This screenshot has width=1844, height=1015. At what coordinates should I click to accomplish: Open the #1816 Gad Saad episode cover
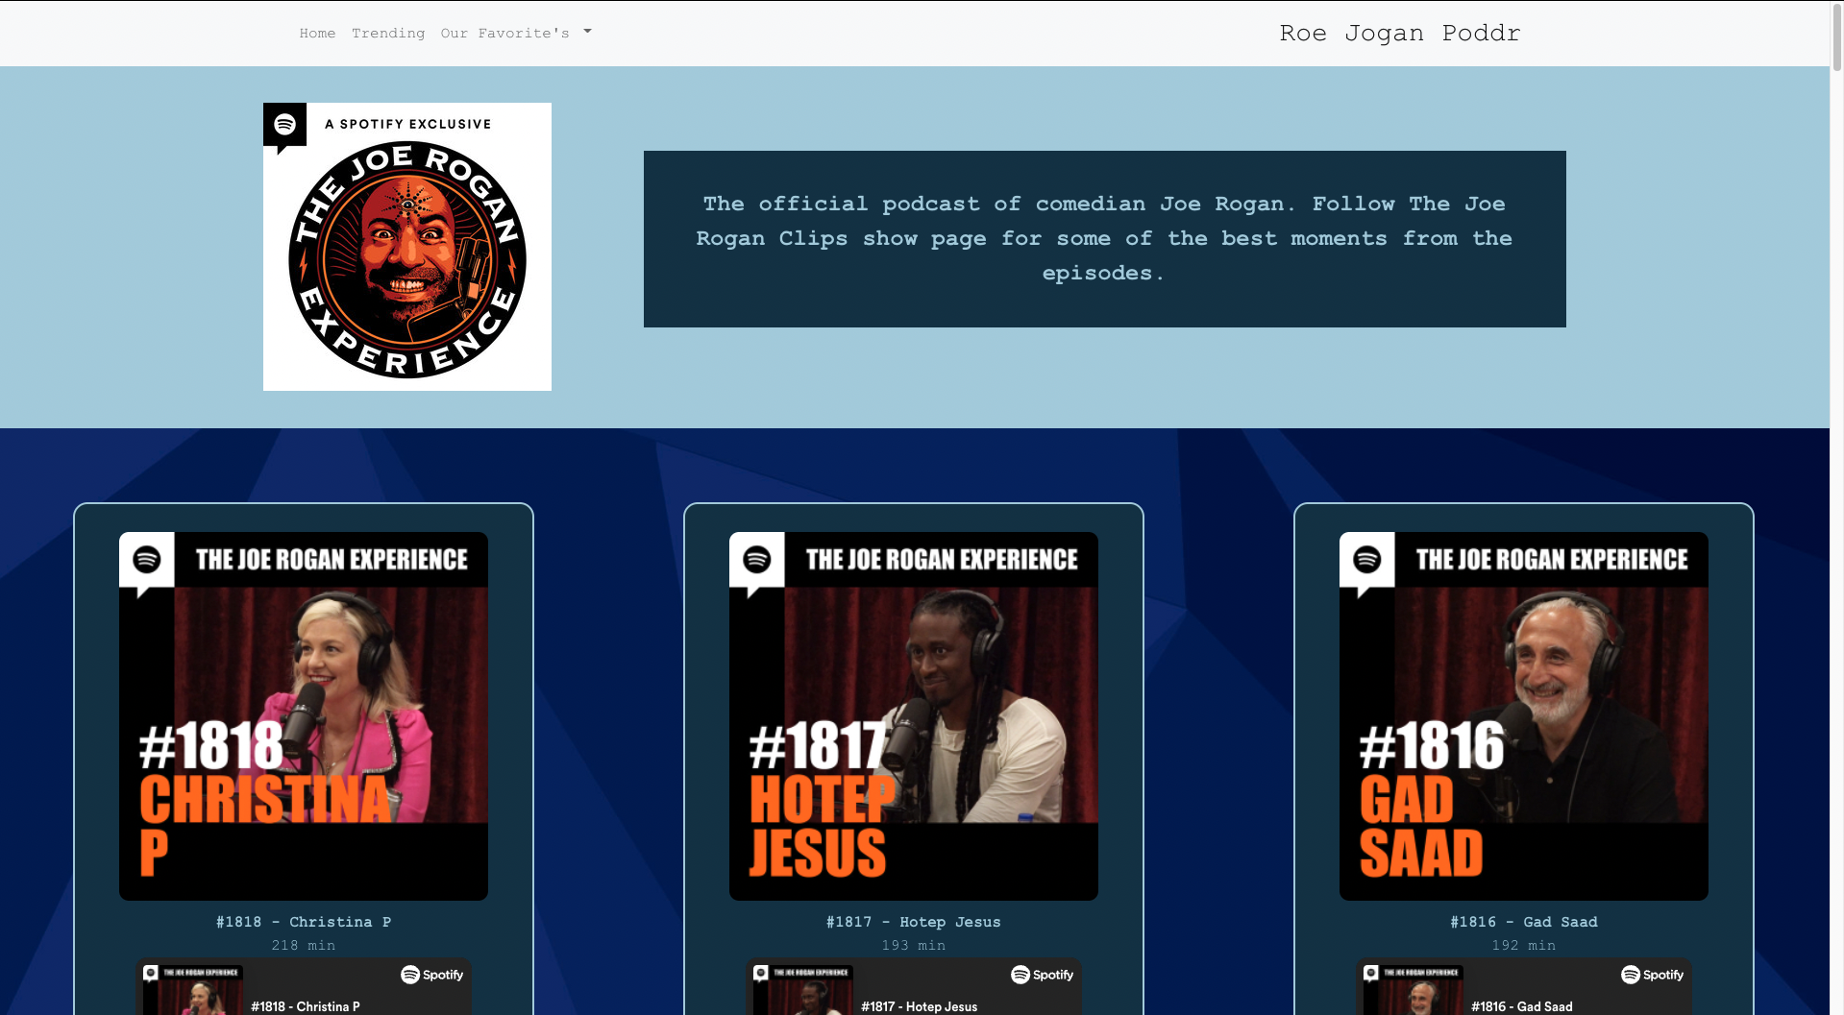tap(1524, 716)
